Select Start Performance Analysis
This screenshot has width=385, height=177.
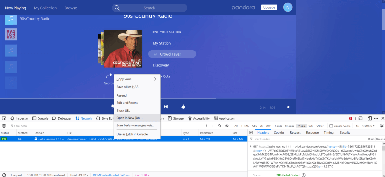137,126
